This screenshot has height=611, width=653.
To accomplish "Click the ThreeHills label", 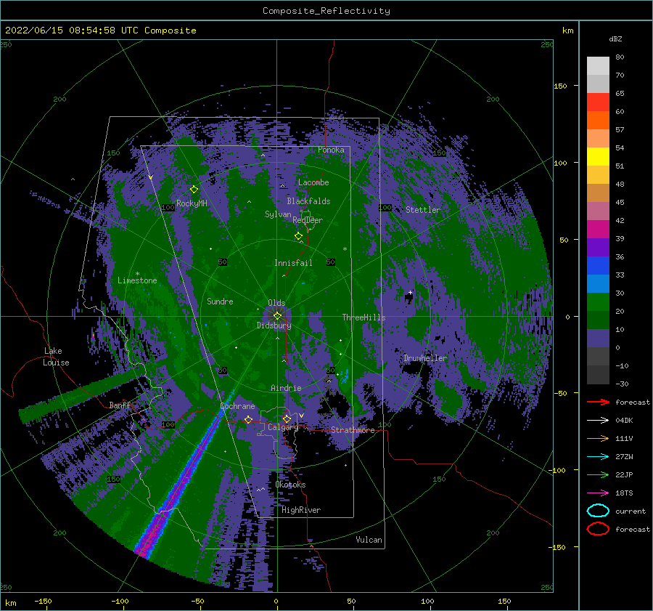I will pos(364,317).
